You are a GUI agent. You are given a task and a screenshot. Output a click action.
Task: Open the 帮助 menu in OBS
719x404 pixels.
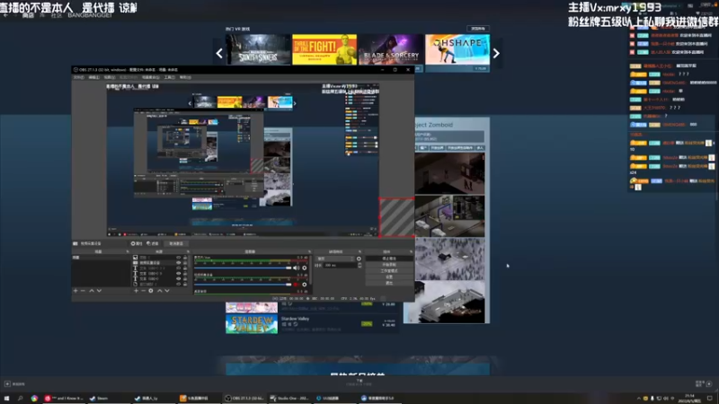click(x=185, y=77)
